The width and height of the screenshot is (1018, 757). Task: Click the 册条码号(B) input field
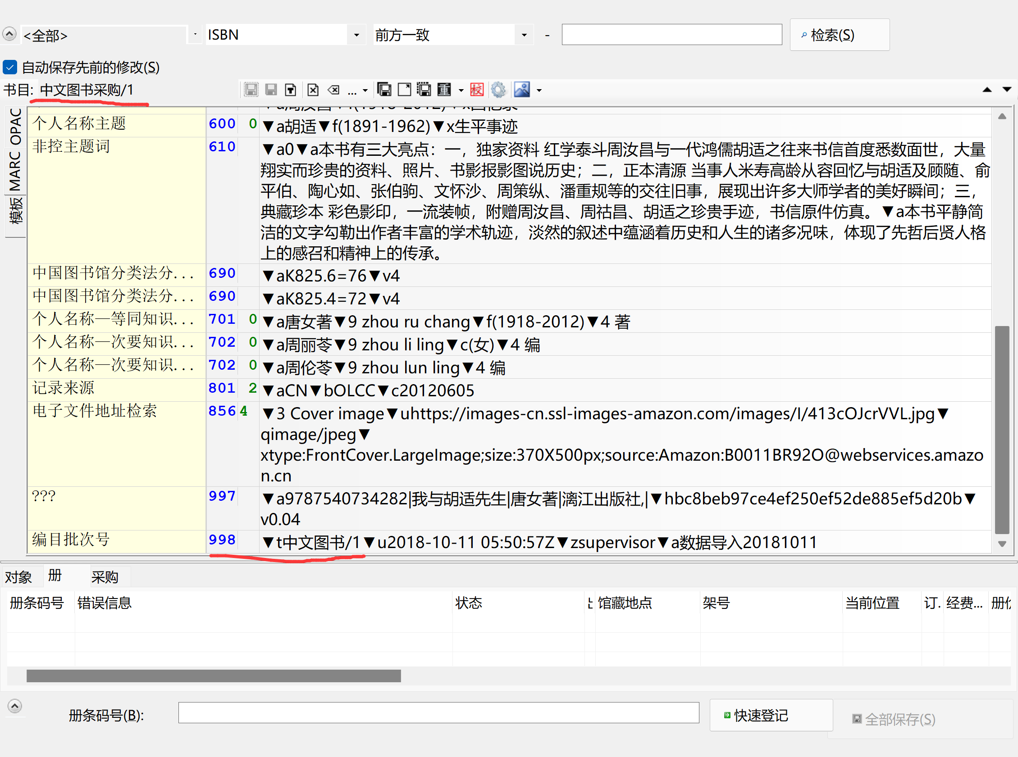tap(438, 713)
